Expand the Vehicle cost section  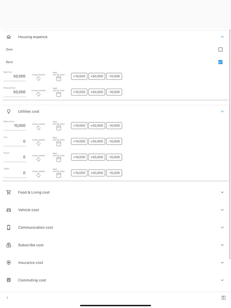[x=115, y=210]
